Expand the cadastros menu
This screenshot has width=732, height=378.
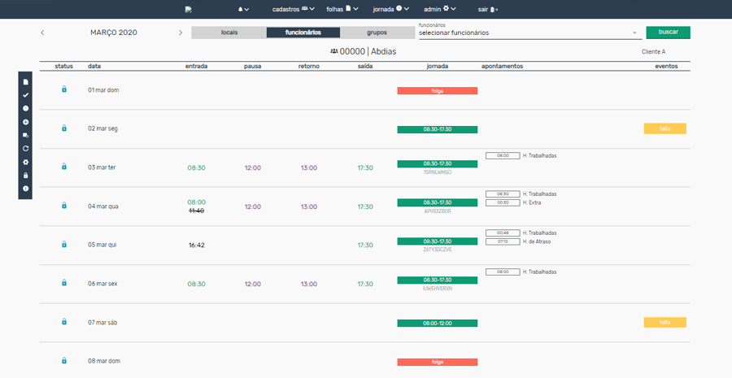coord(293,9)
